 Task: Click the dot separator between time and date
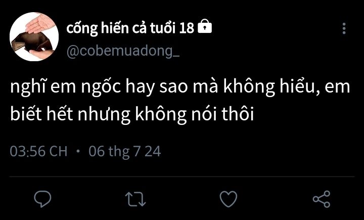click(78, 151)
